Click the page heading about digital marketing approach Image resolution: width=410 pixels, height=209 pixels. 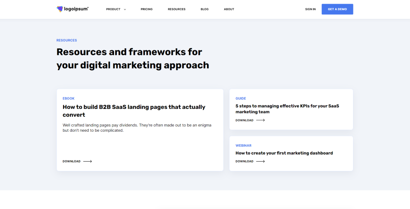pyautogui.click(x=133, y=58)
